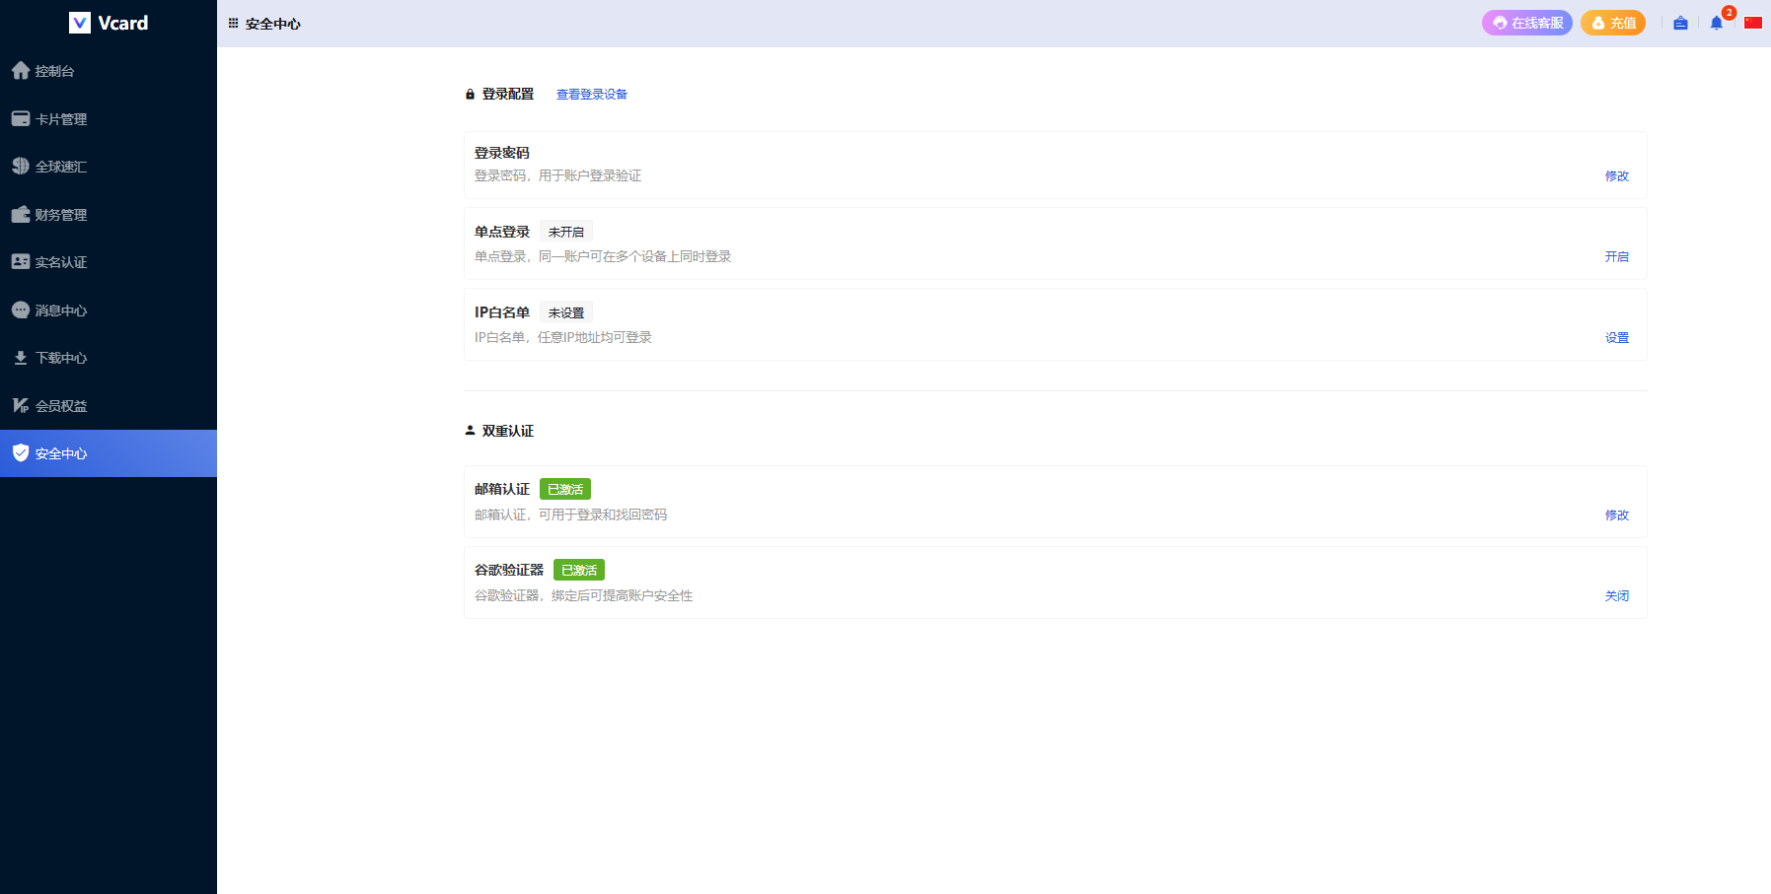Open 在线客服 online support button
The height and width of the screenshot is (894, 1771).
coord(1527,23)
